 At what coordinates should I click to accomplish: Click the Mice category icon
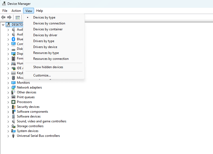[13, 78]
